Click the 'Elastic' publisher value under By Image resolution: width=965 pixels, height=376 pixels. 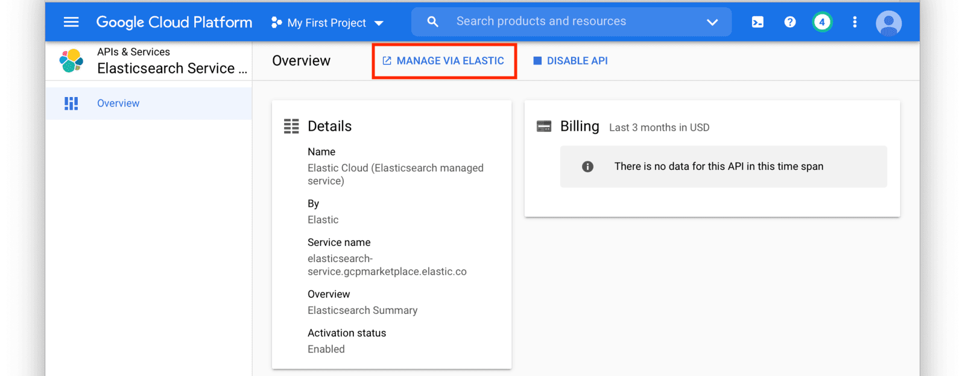323,220
